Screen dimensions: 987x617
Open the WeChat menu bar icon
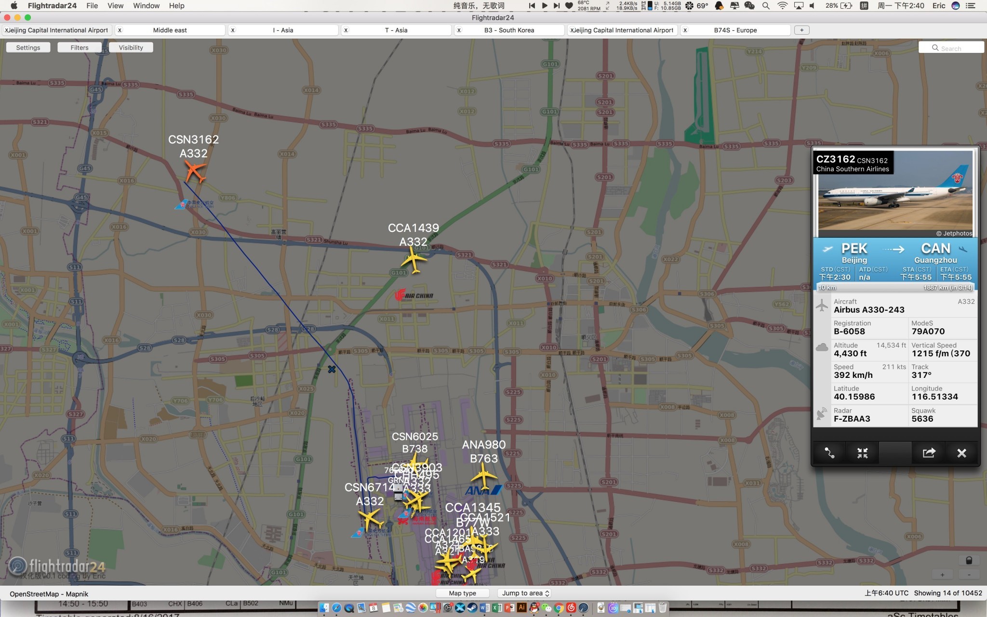click(749, 6)
